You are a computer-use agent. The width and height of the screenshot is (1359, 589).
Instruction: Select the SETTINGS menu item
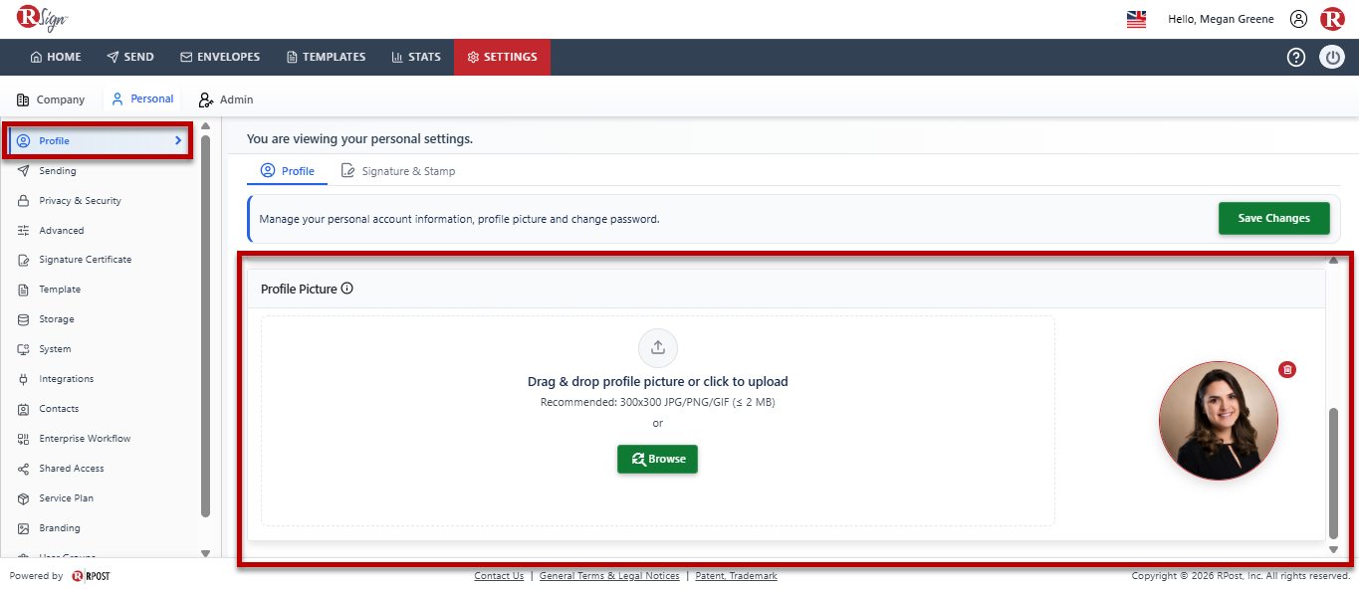(x=502, y=58)
